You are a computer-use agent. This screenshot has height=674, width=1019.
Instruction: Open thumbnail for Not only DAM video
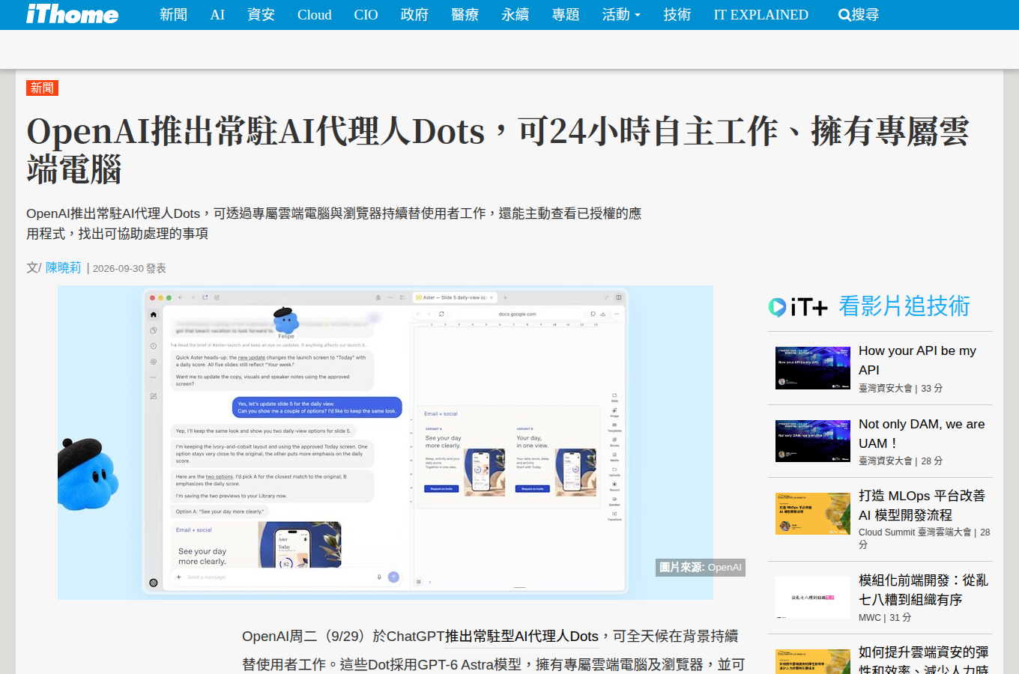click(813, 441)
